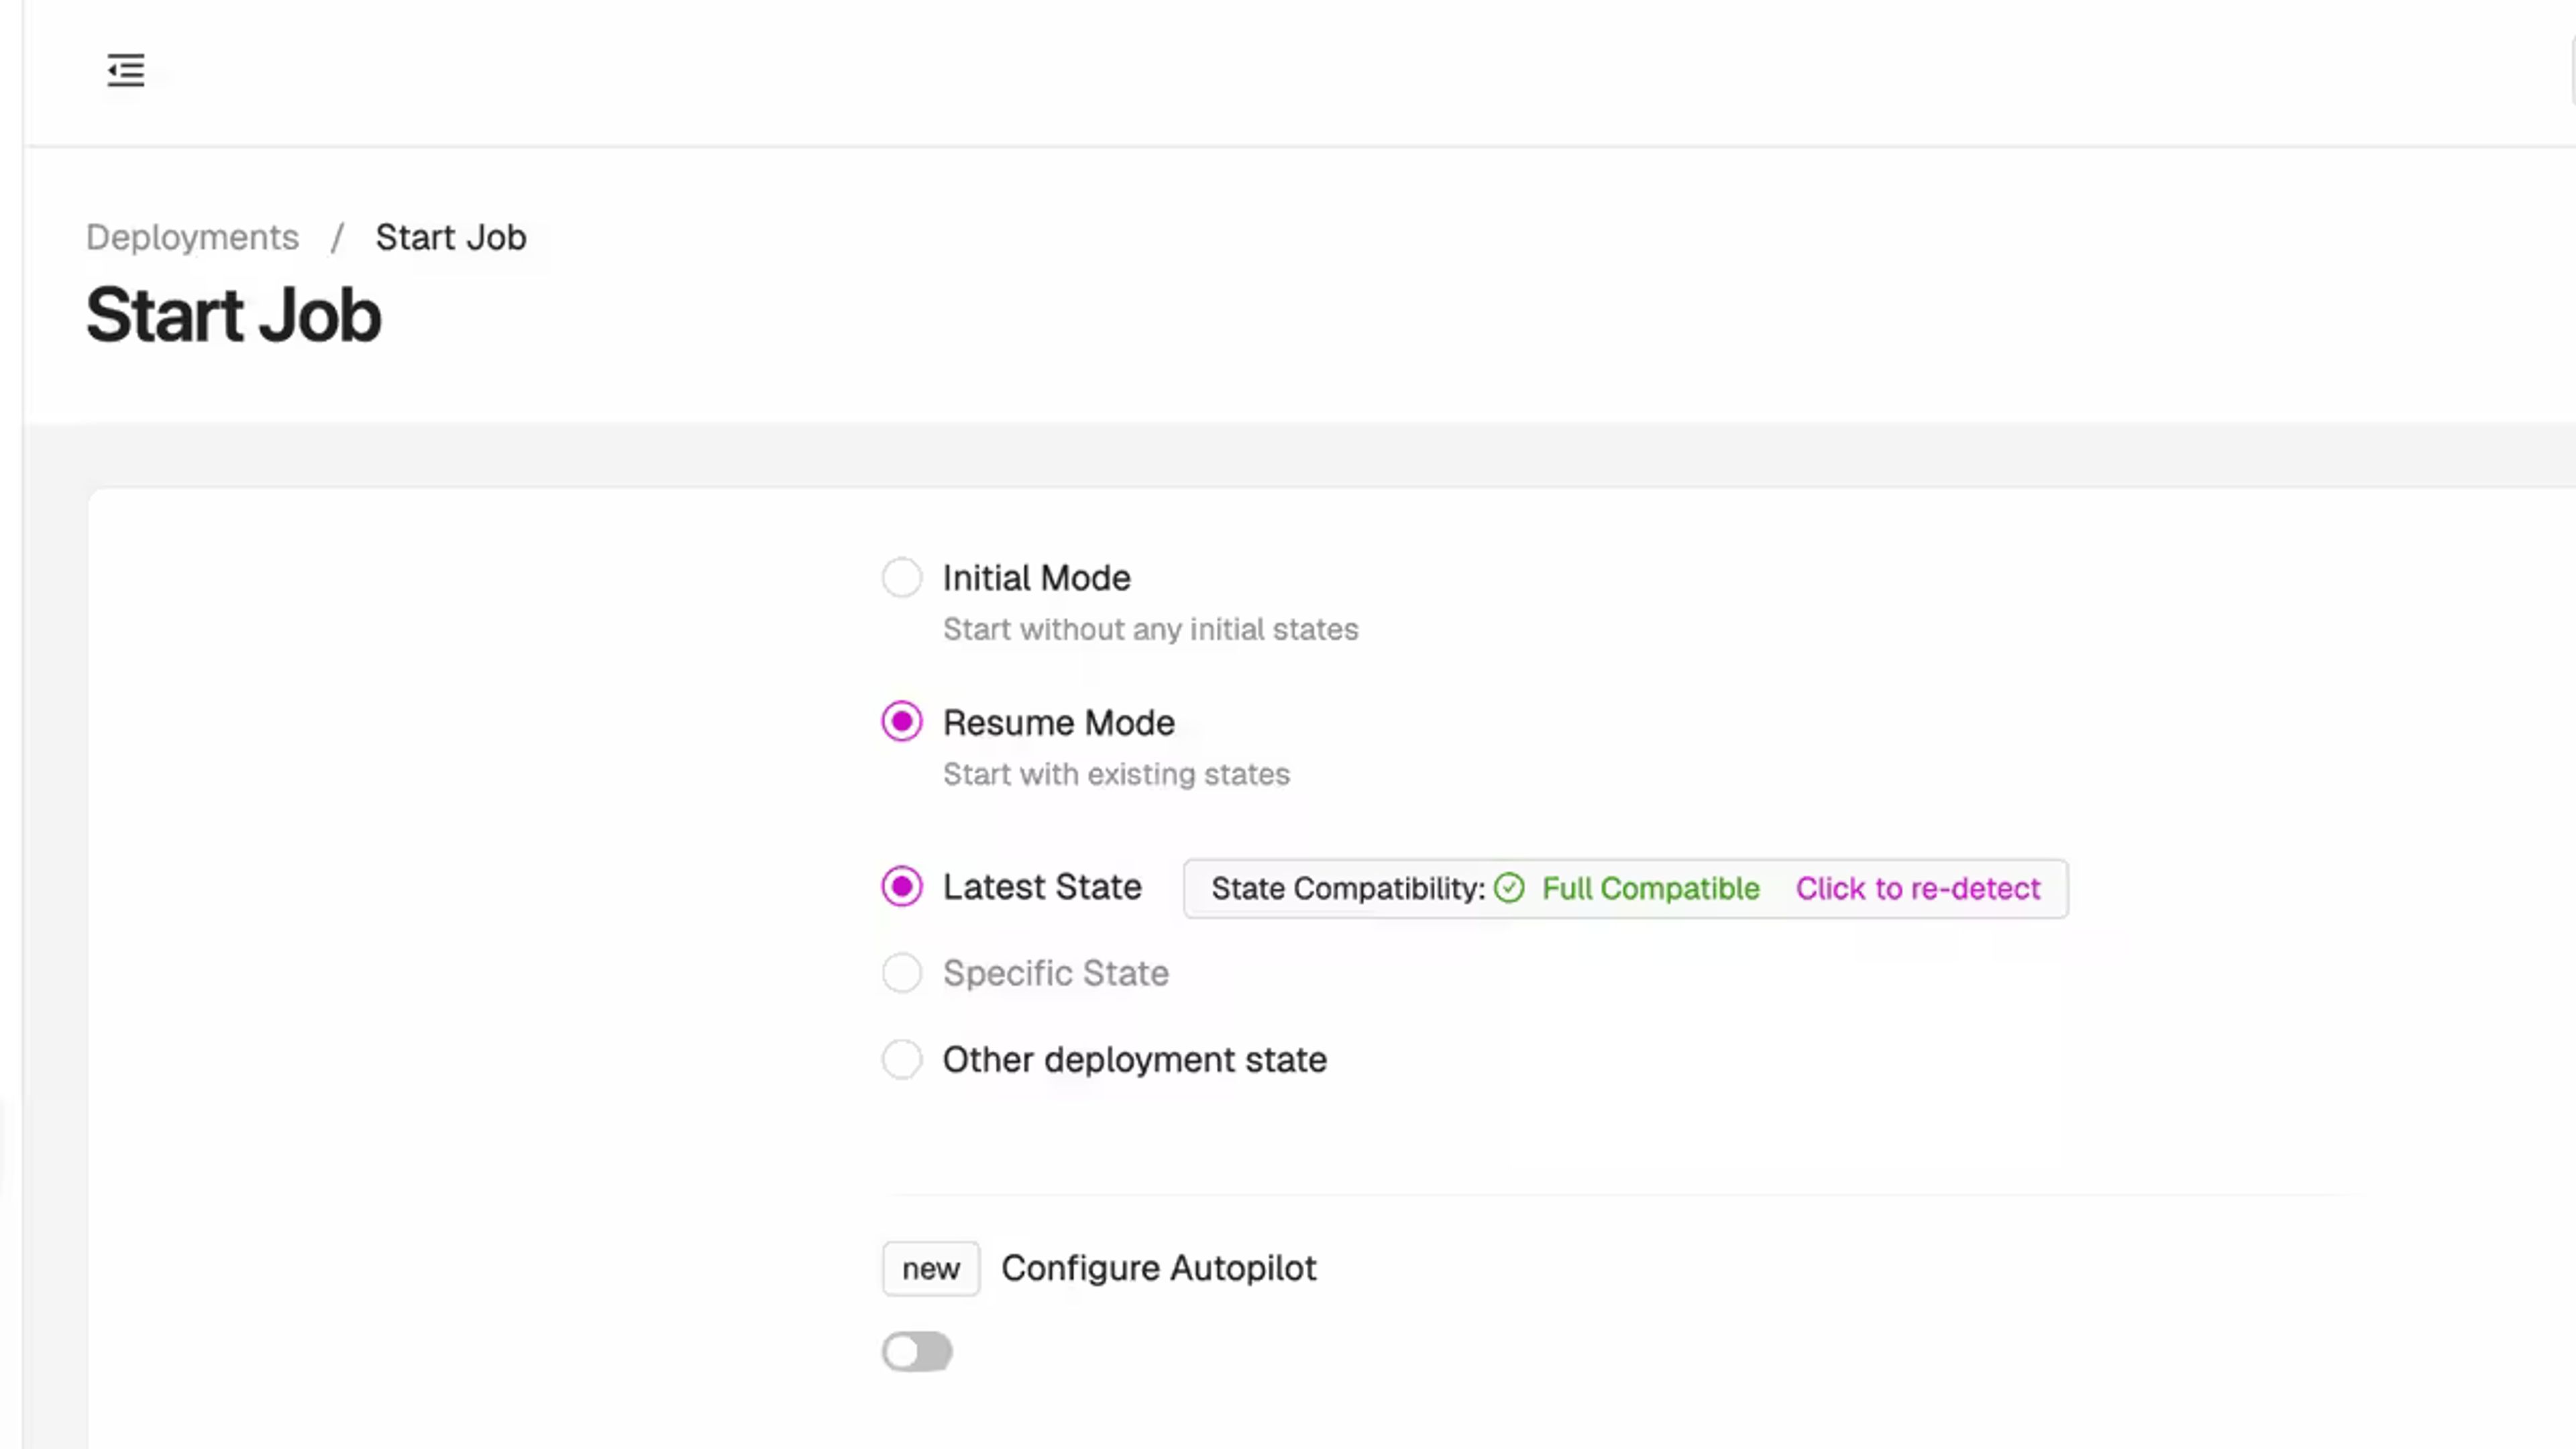Select the Resume Mode radio button
This screenshot has height=1449, width=2576.
(x=902, y=722)
